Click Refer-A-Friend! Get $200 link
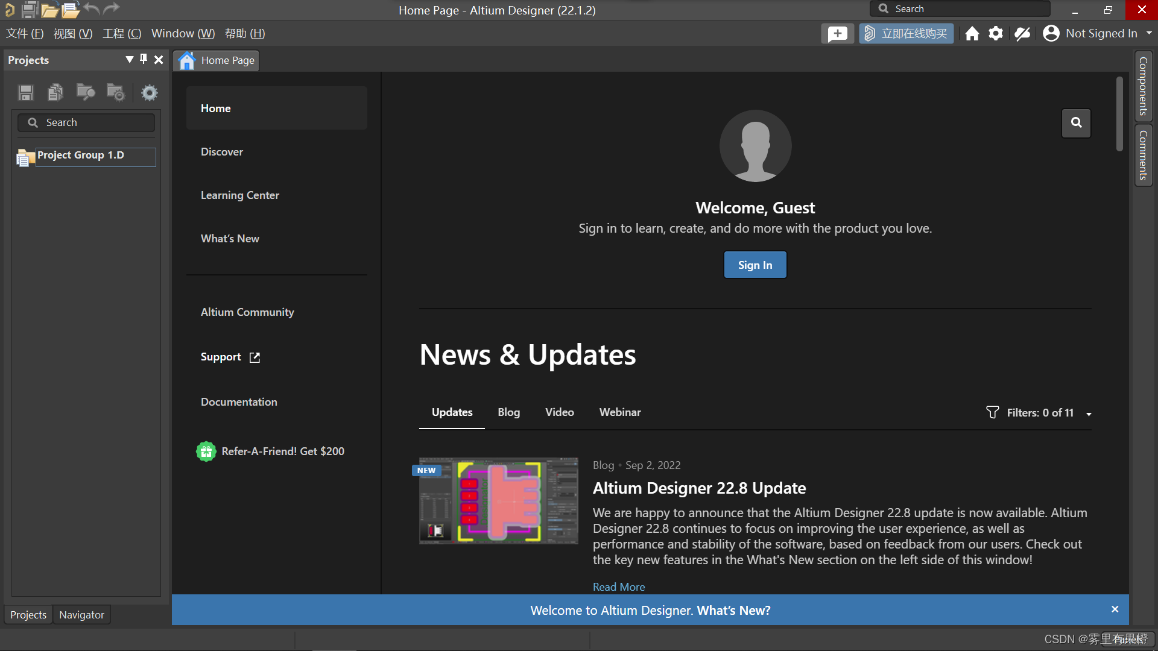The image size is (1158, 651). click(x=283, y=451)
